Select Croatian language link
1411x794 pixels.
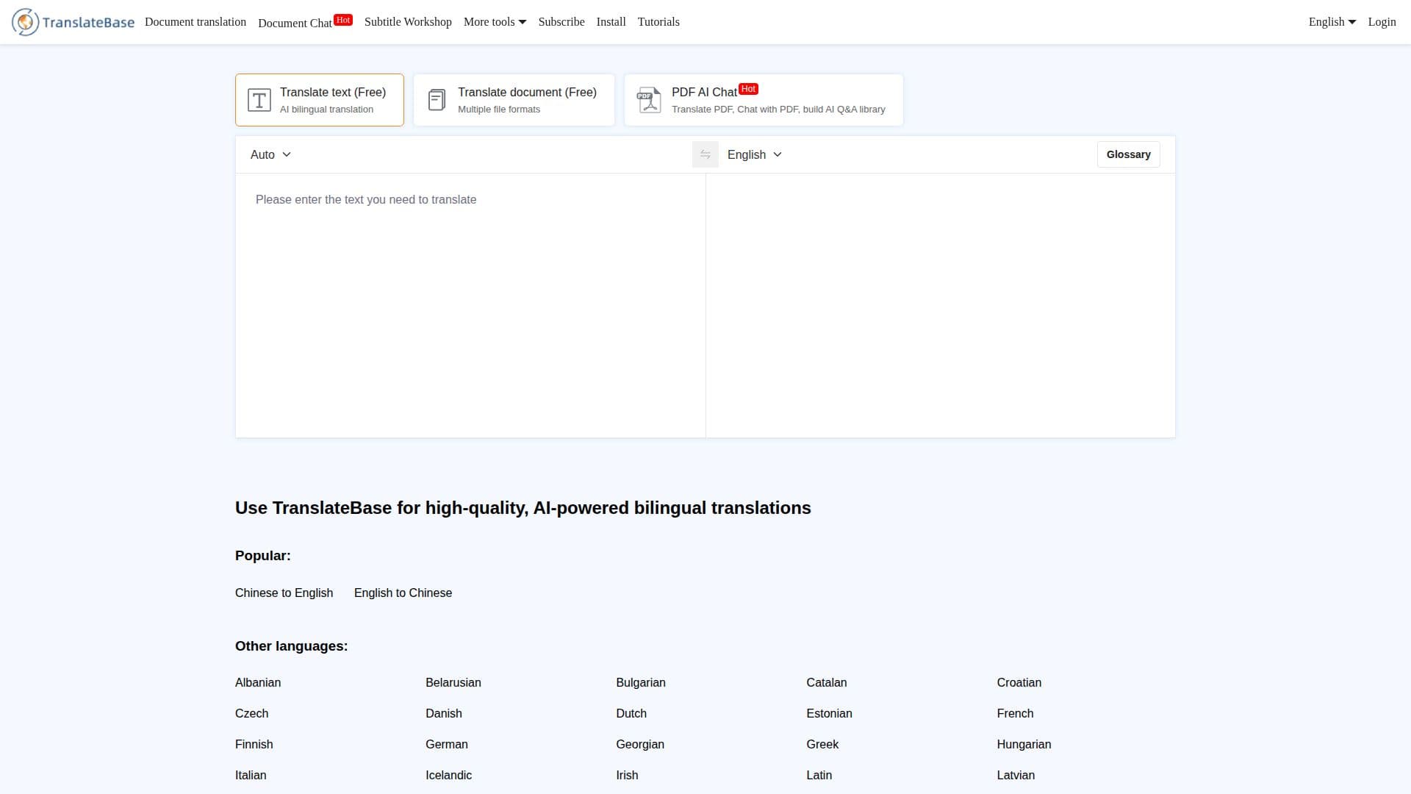coord(1019,683)
